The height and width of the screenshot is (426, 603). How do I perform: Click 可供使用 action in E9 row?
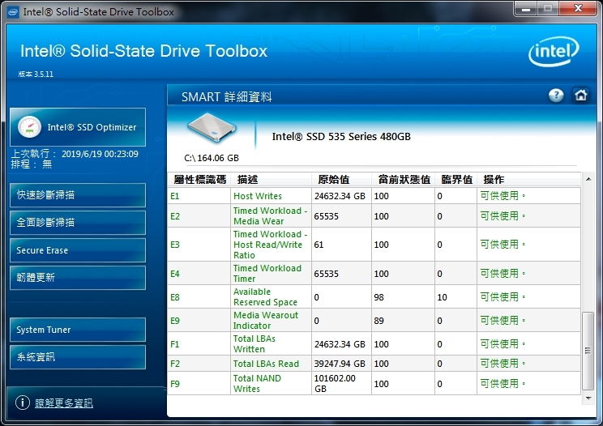502,321
